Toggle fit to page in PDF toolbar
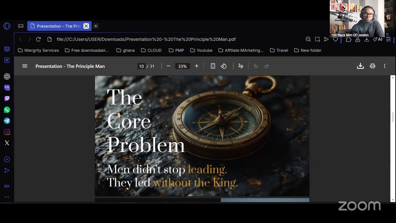This screenshot has width=396, height=223. (x=213, y=66)
